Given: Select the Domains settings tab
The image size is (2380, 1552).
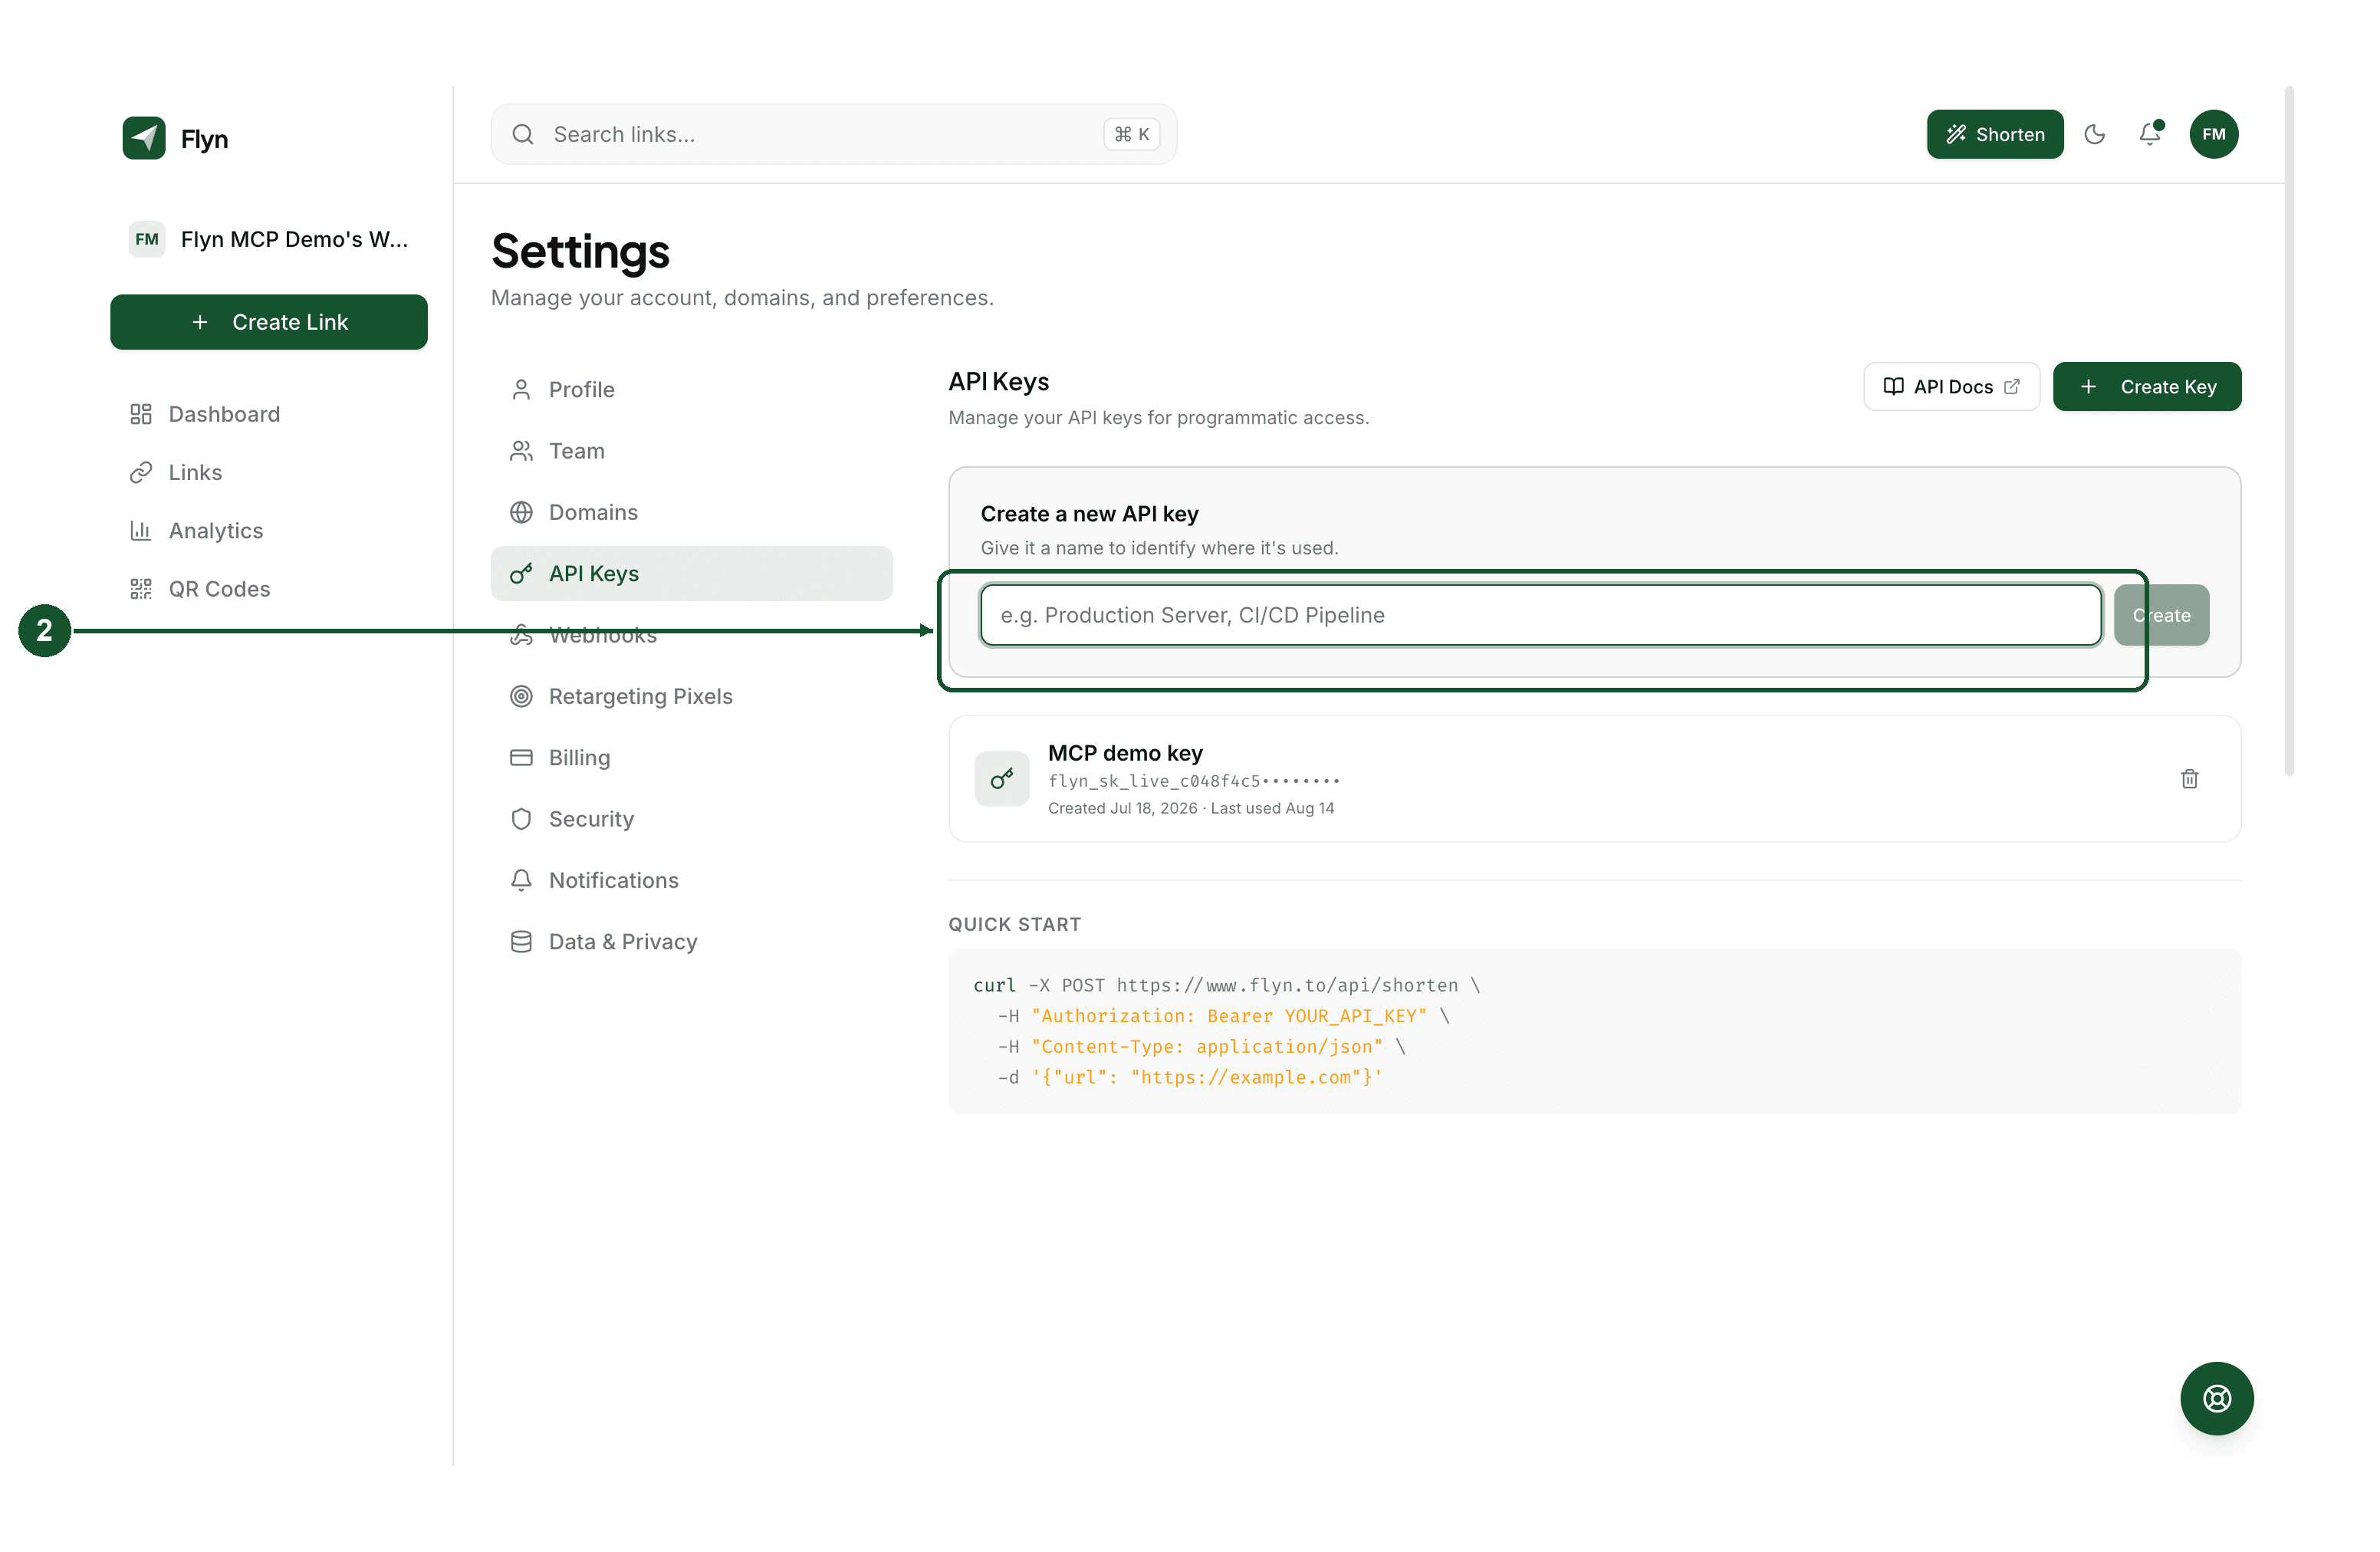Looking at the screenshot, I should (691, 512).
